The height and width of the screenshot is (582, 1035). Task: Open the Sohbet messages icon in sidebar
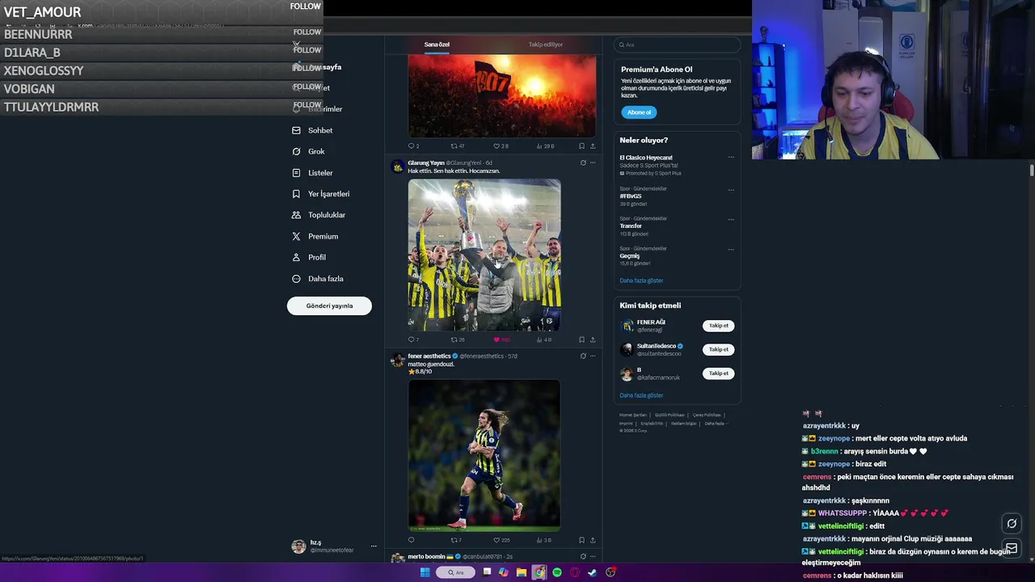click(x=296, y=130)
